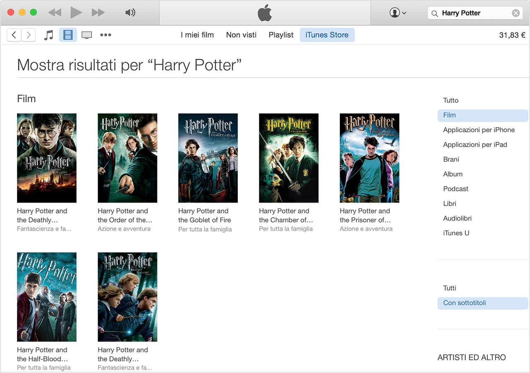Viewport: 530px width, 373px height.
Task: Go forward with the right arrow
Action: coord(28,35)
